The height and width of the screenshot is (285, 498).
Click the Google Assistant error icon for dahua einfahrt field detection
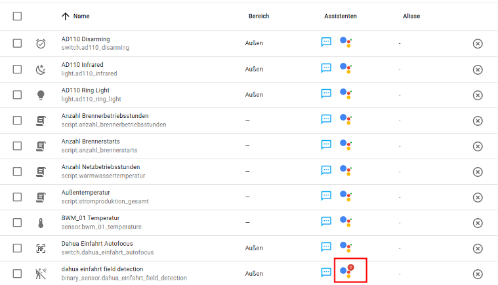pos(347,271)
